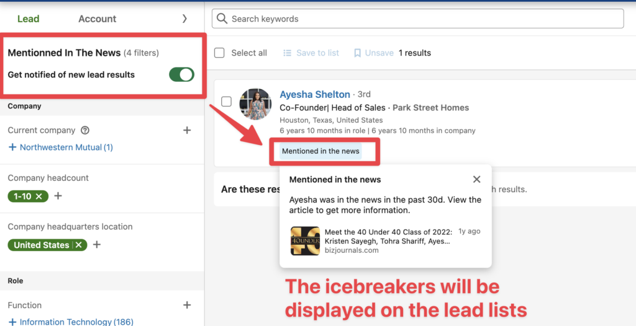Open the Park Street Homes company link
Image resolution: width=636 pixels, height=326 pixels.
pyautogui.click(x=431, y=108)
